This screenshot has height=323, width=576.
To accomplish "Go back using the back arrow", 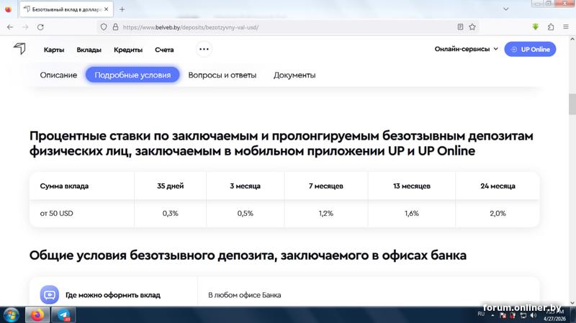I will click(10, 27).
